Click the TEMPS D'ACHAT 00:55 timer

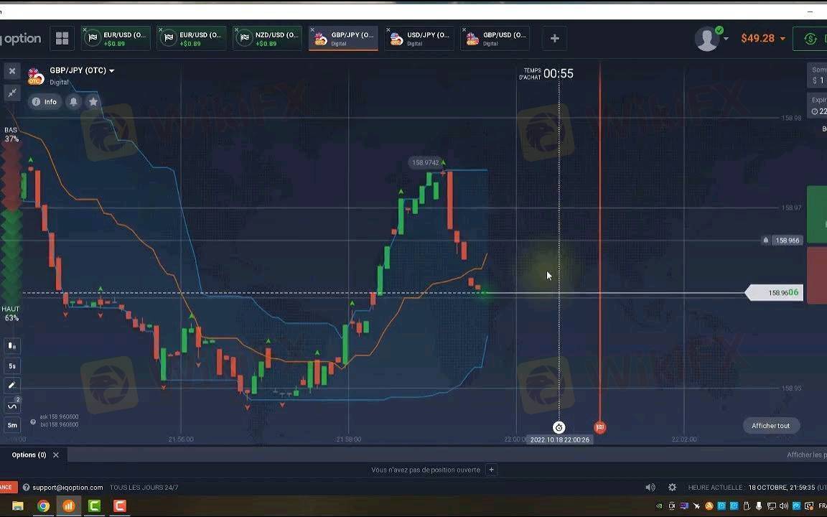coord(546,74)
